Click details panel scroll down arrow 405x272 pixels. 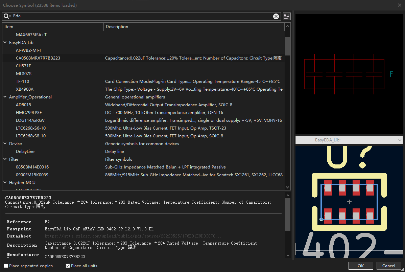click(288, 255)
